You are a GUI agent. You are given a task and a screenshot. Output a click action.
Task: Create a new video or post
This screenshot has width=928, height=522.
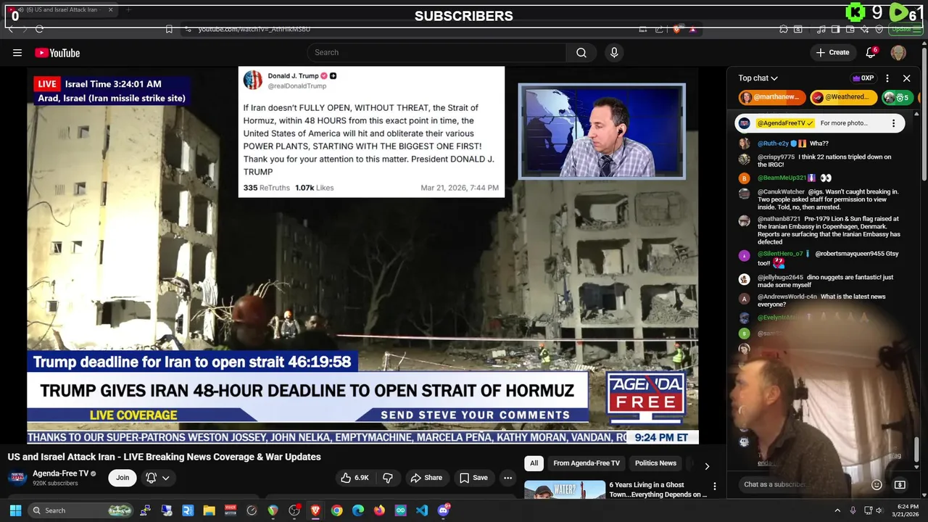coord(832,52)
